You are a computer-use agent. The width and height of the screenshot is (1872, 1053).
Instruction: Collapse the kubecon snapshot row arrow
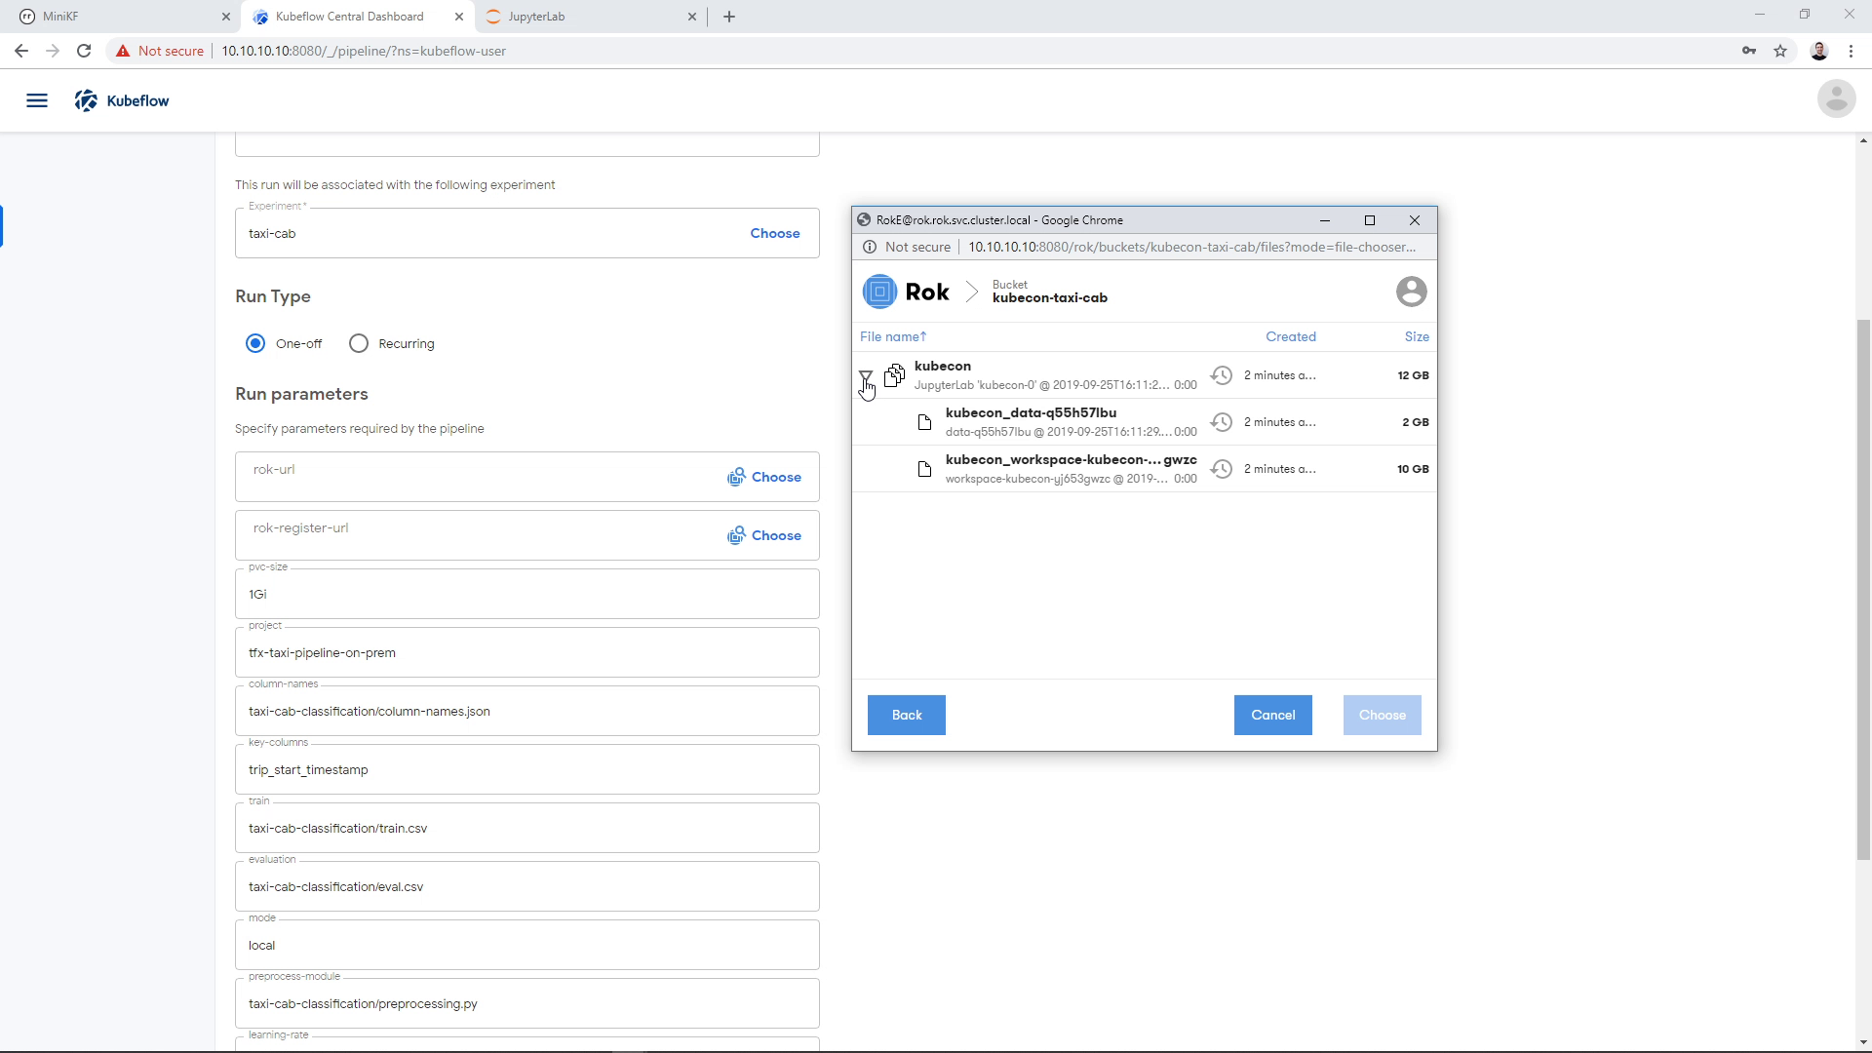(865, 375)
